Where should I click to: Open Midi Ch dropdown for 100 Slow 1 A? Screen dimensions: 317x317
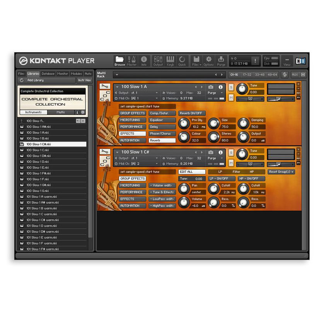coord(157,98)
